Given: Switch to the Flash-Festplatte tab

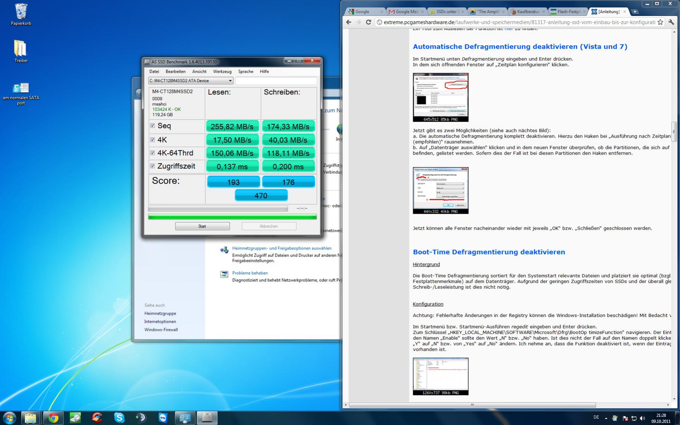Looking at the screenshot, I should (x=568, y=12).
